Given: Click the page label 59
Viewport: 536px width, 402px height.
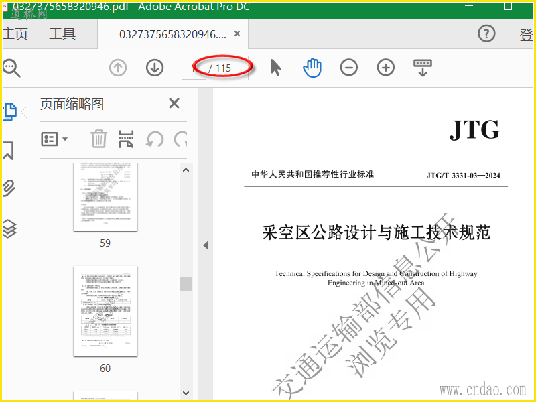Looking at the screenshot, I should coord(105,243).
